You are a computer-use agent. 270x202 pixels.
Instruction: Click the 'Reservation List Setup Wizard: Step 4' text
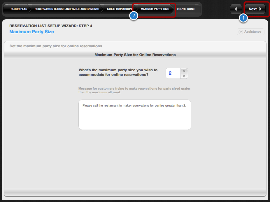[x=51, y=26]
